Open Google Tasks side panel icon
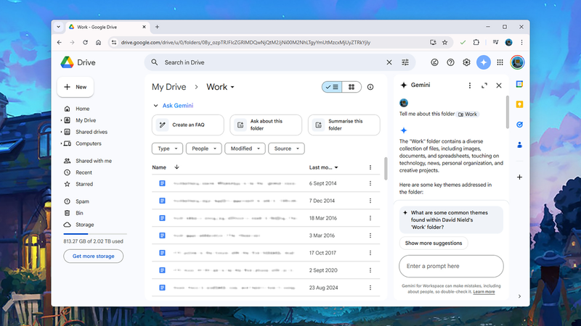581x326 pixels. (x=519, y=125)
